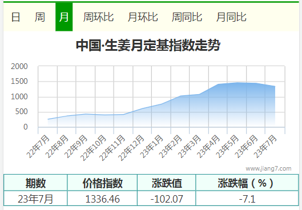
Task: Click the price index value 1336.46
Action: [102, 199]
